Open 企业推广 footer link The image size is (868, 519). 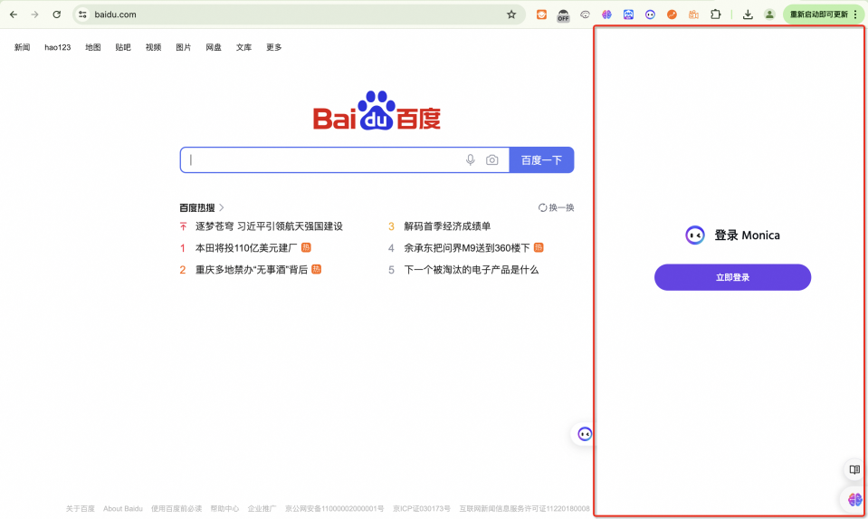point(262,508)
